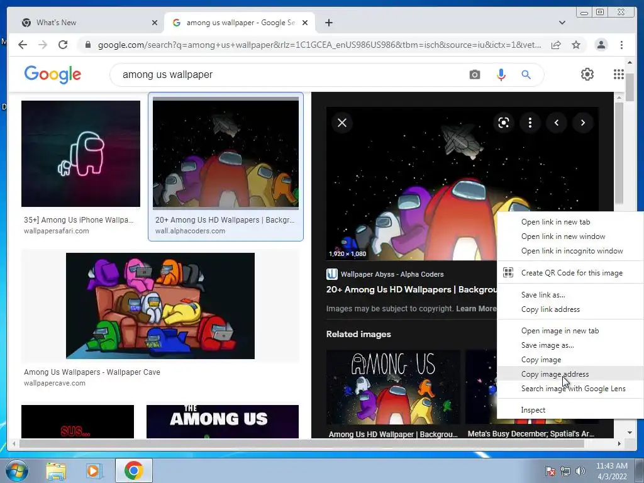Choose Open link in new window
This screenshot has width=644, height=483.
pyautogui.click(x=570, y=236)
